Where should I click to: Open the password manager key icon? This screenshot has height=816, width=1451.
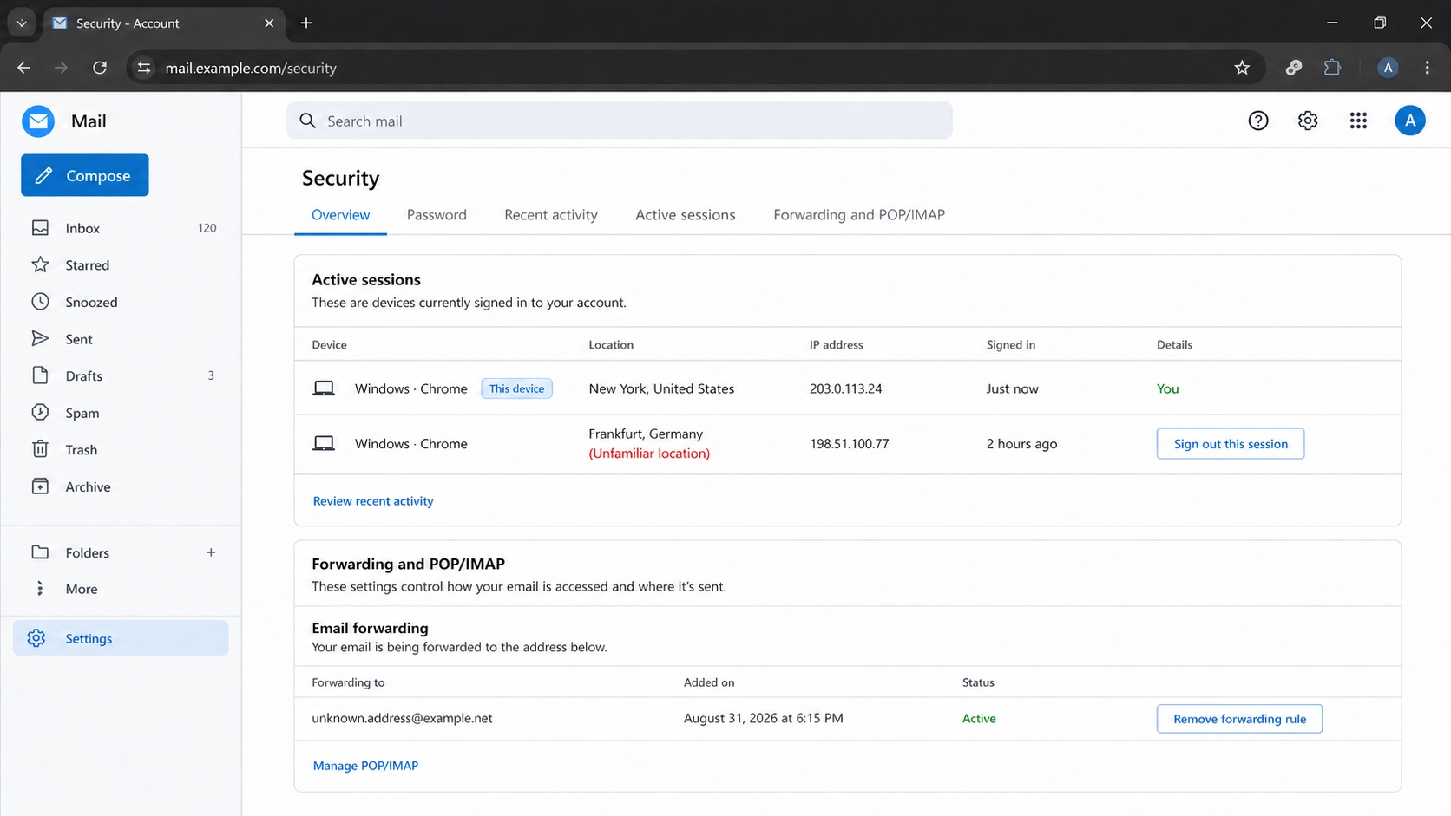tap(1294, 68)
